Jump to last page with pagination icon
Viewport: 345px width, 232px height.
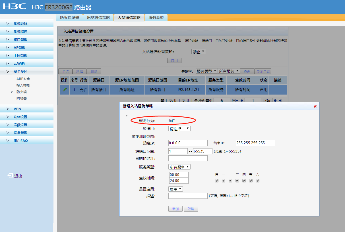click(280, 101)
